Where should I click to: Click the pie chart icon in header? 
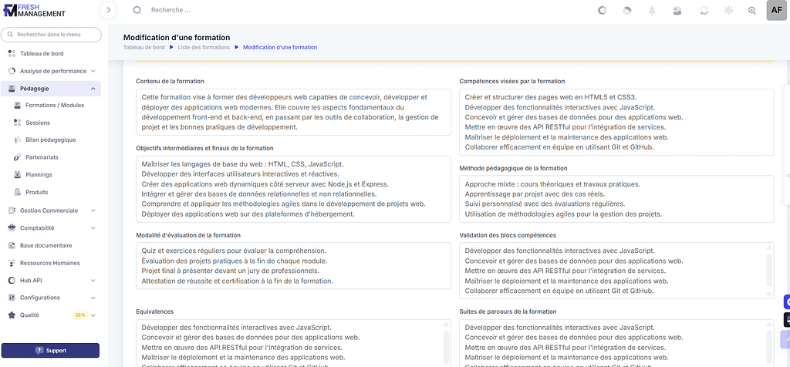(x=627, y=11)
